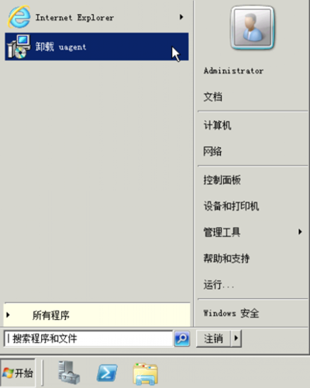Viewport: 310px width, 388px height.
Task: Click the 卸载 uagent installer icon
Action: click(x=19, y=46)
